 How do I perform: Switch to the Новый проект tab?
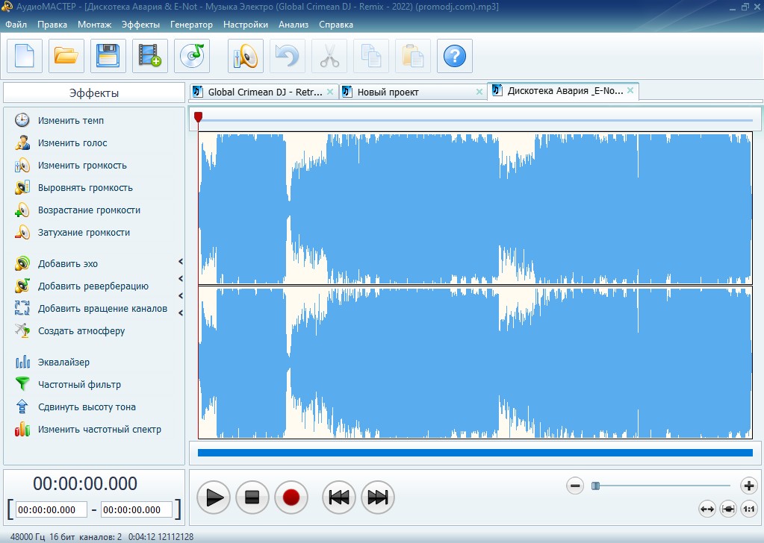pyautogui.click(x=388, y=92)
